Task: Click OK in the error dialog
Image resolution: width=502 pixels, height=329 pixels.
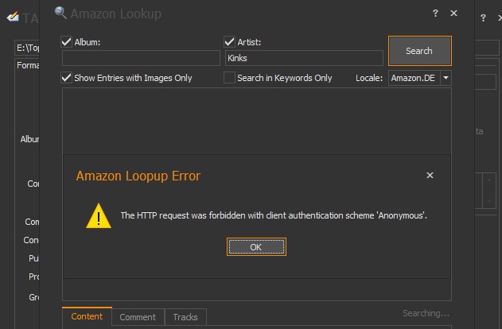Action: pyautogui.click(x=255, y=247)
